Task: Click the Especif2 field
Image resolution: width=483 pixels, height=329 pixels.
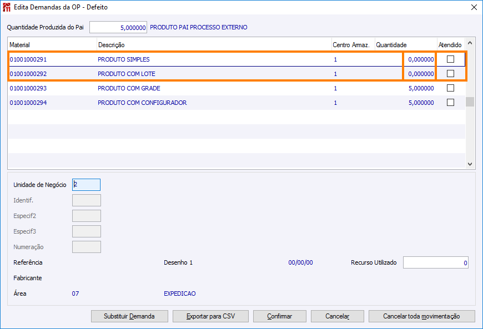Action: click(86, 216)
